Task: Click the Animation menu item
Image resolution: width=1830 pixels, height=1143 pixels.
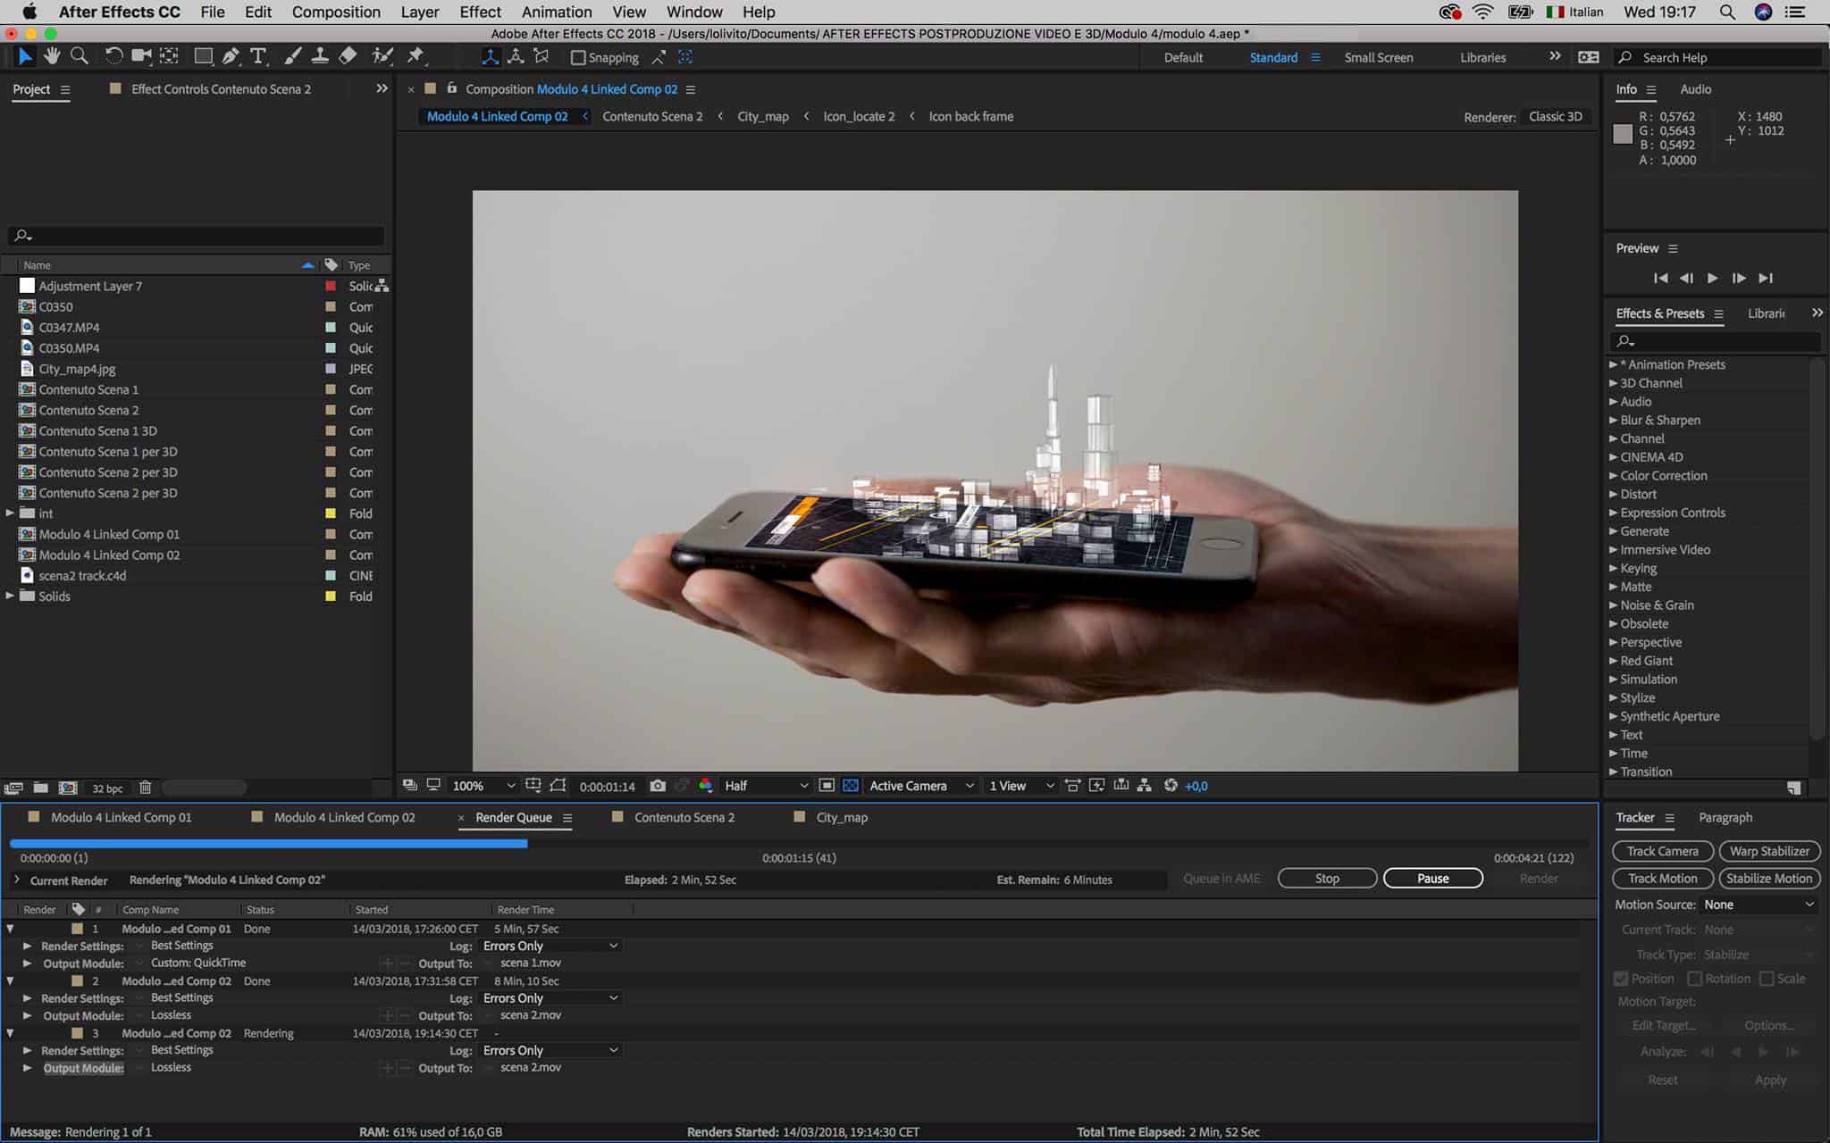Action: (x=558, y=12)
